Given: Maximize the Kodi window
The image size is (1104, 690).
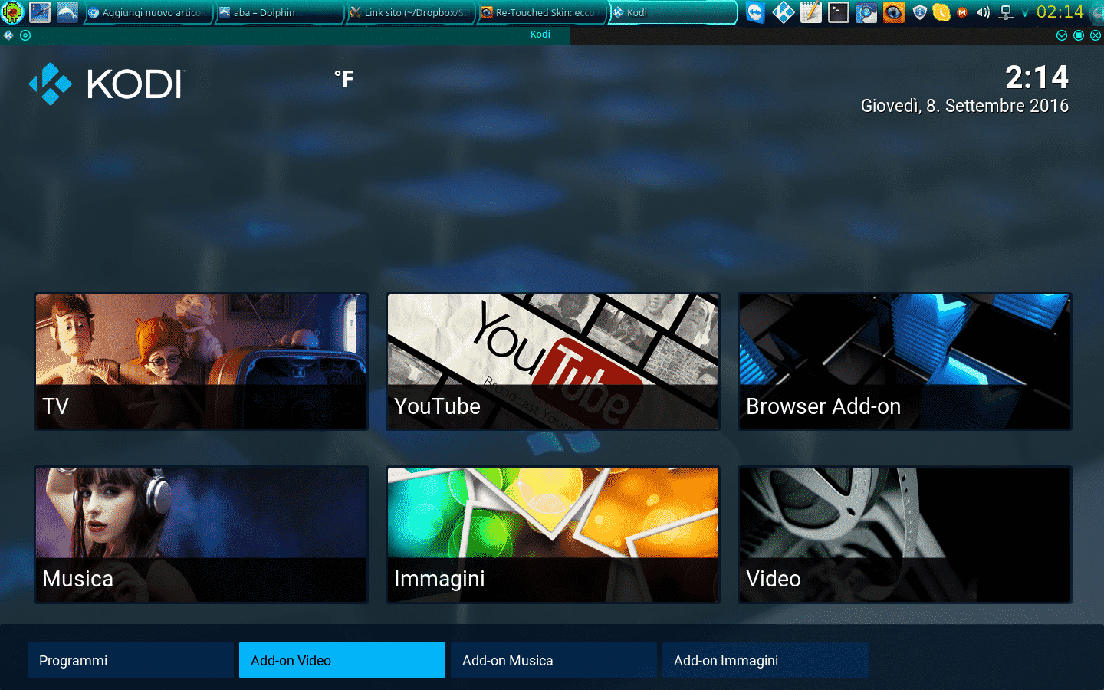Looking at the screenshot, I should pos(1078,35).
